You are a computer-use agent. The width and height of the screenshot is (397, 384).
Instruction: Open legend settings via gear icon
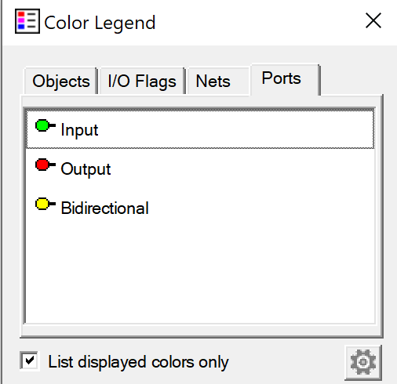[x=363, y=362]
